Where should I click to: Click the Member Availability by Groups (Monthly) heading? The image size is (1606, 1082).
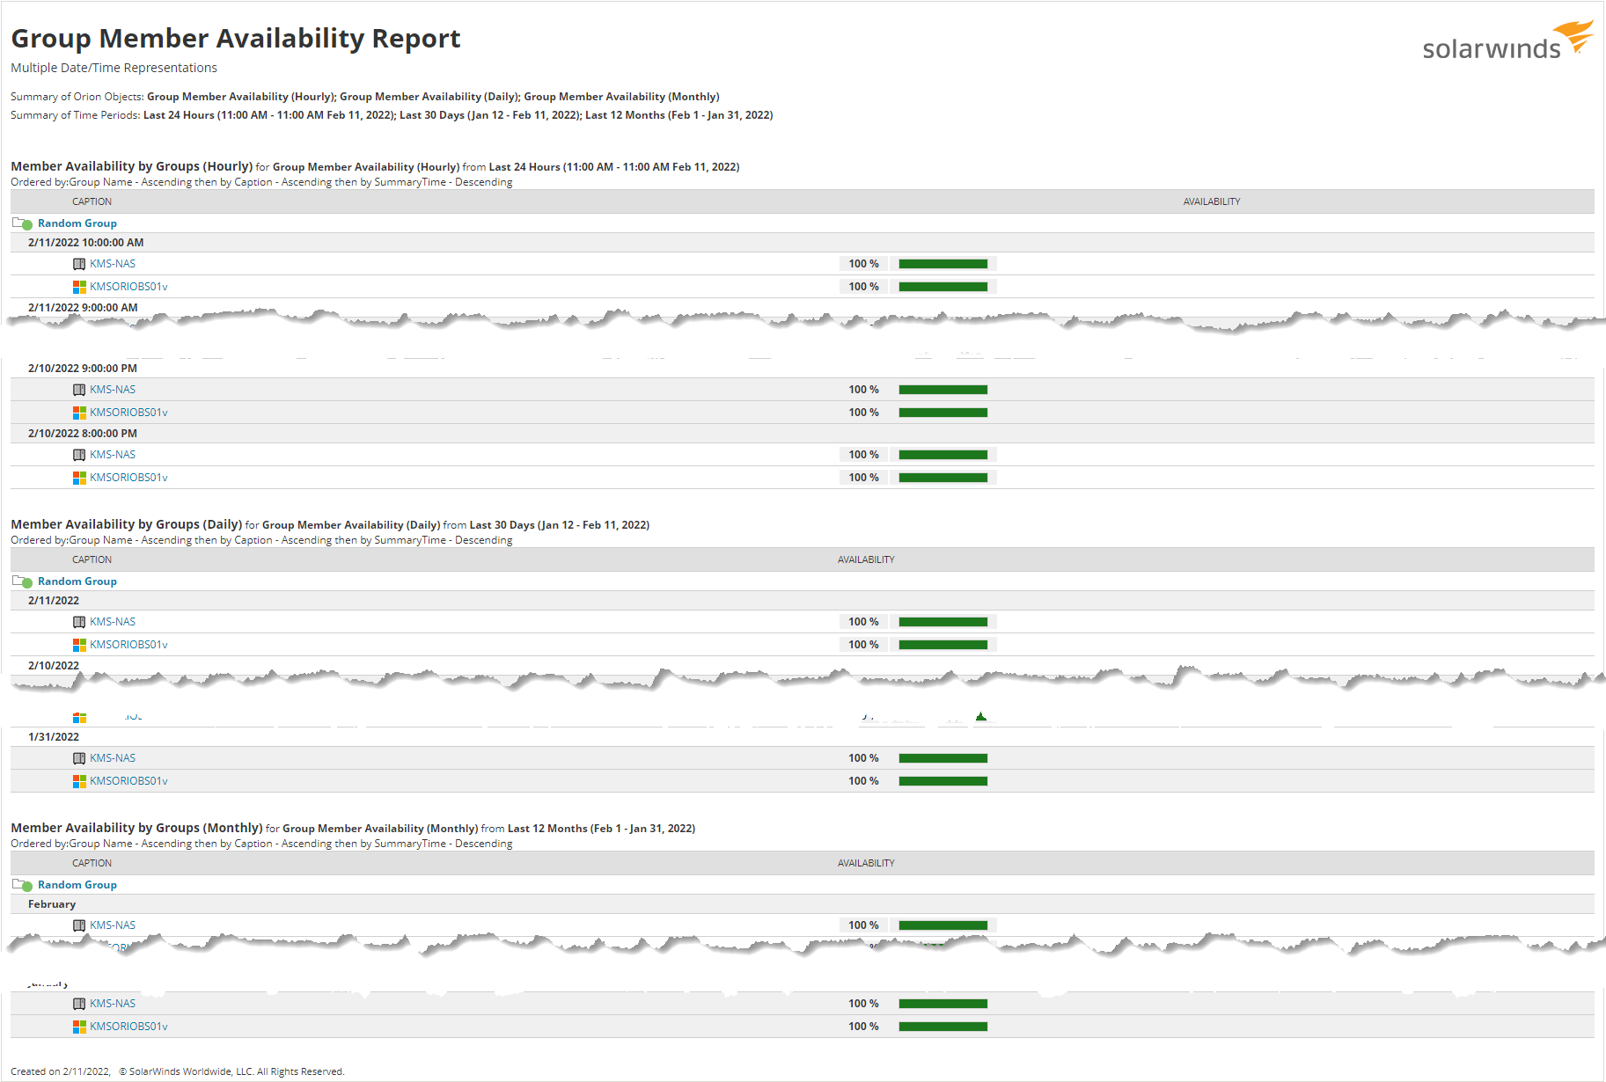click(136, 828)
